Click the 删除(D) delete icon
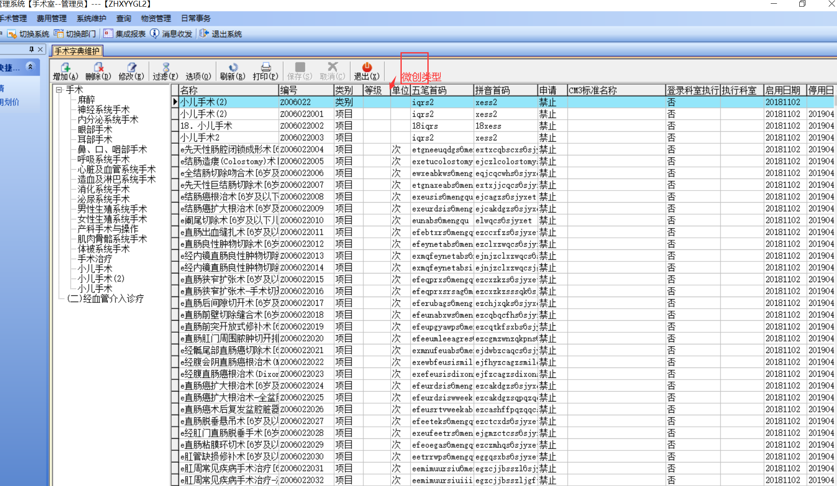Screen dimensions: 837x486 98,68
